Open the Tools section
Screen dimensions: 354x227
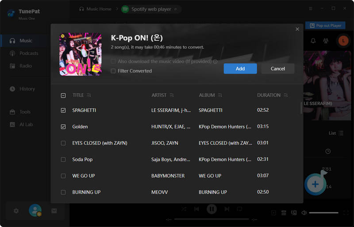pyautogui.click(x=20, y=112)
